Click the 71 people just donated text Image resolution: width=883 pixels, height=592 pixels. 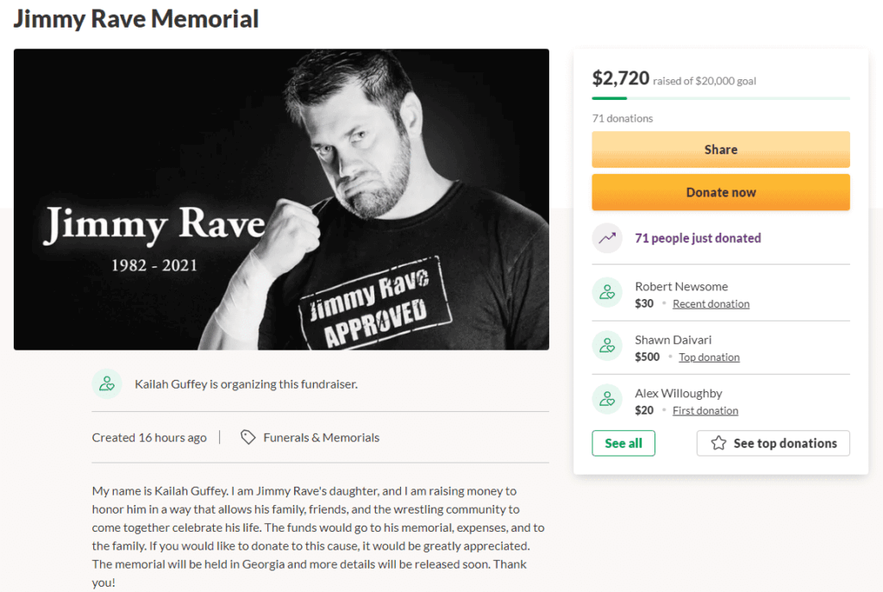coord(698,238)
